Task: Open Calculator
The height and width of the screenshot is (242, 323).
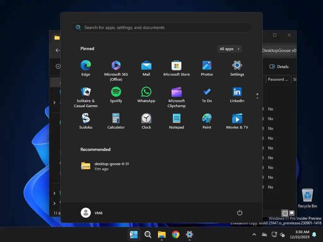Action: 116,121
